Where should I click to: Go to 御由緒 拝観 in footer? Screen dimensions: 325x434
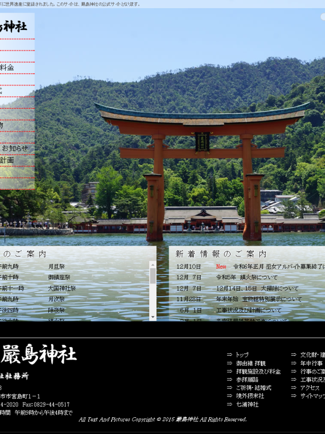point(250,363)
